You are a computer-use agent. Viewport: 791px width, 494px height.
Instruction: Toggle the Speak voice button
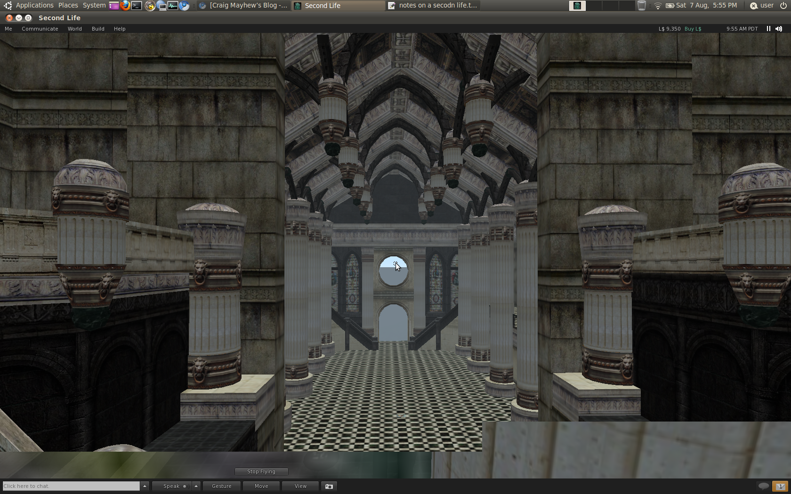(x=171, y=486)
